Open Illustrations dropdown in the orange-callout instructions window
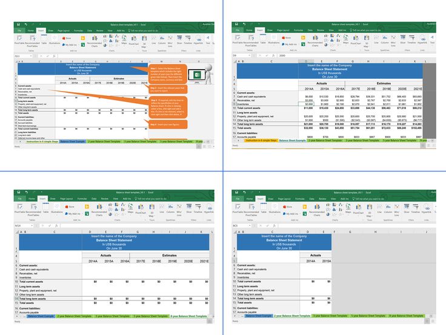The height and width of the screenshot is (335, 446). (55, 39)
